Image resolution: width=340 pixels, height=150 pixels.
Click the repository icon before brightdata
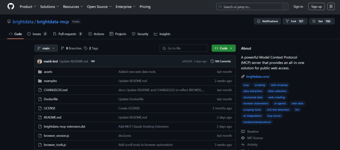click(9, 21)
